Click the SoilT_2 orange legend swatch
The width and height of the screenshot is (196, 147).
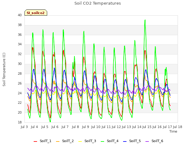coord(58,141)
